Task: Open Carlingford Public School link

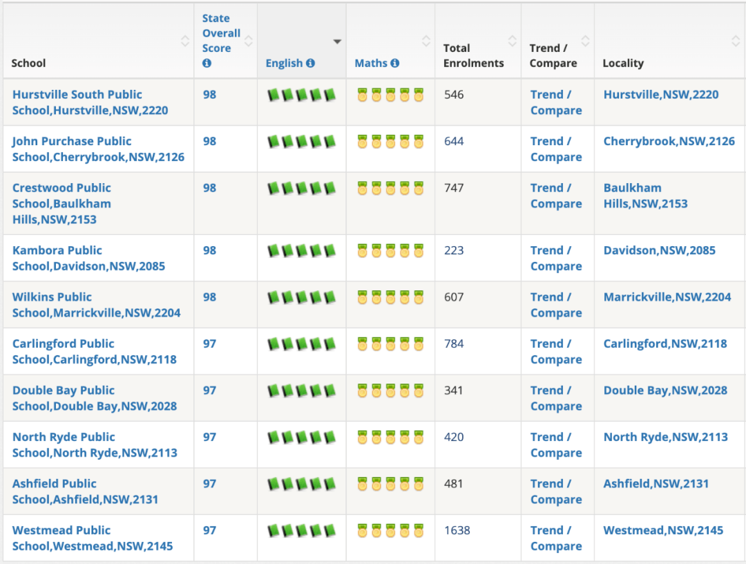Action: pyautogui.click(x=95, y=351)
